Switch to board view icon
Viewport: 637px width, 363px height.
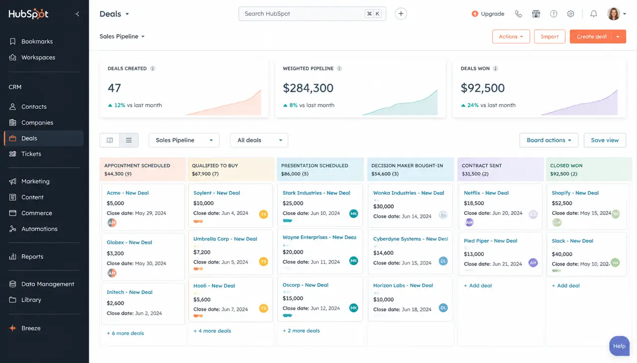[x=109, y=140]
